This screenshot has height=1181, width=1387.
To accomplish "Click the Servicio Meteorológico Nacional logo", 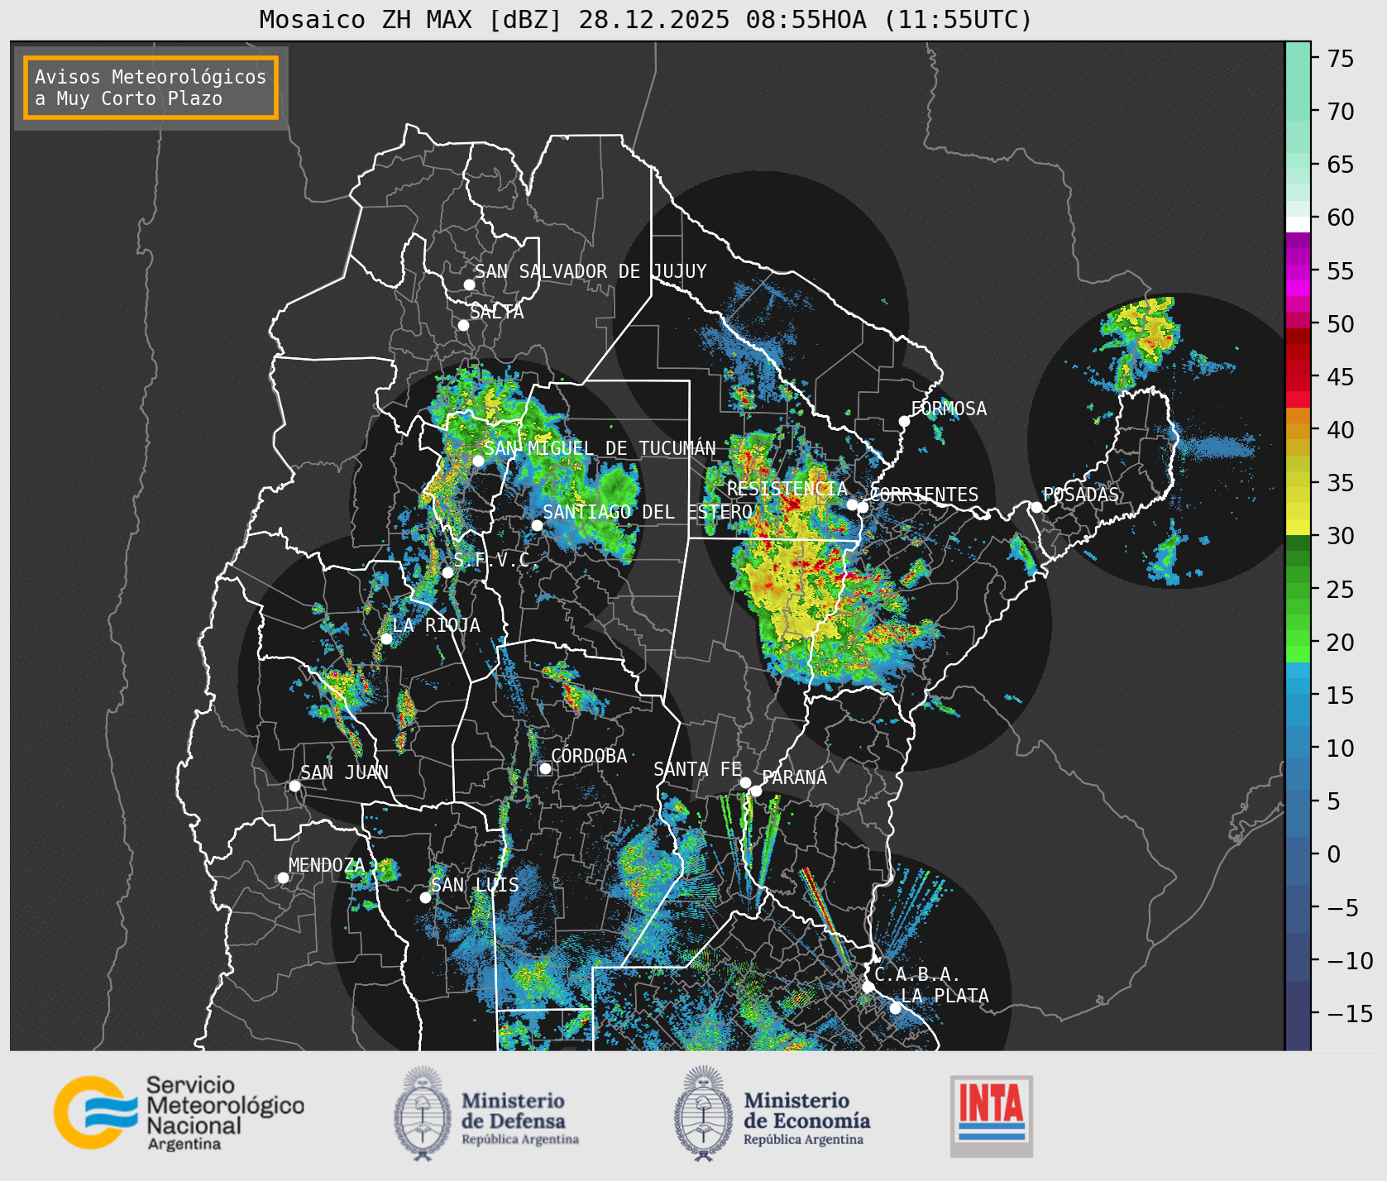I will 179,1112.
